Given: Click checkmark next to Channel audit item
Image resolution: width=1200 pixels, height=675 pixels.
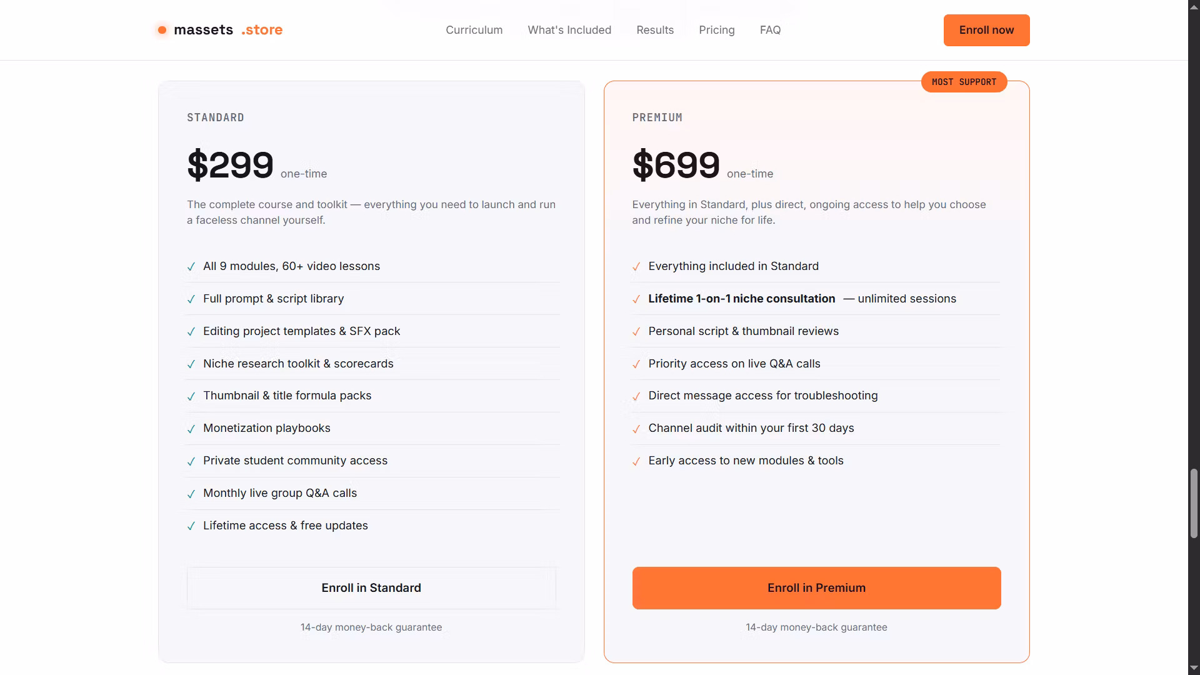Looking at the screenshot, I should [x=636, y=429].
